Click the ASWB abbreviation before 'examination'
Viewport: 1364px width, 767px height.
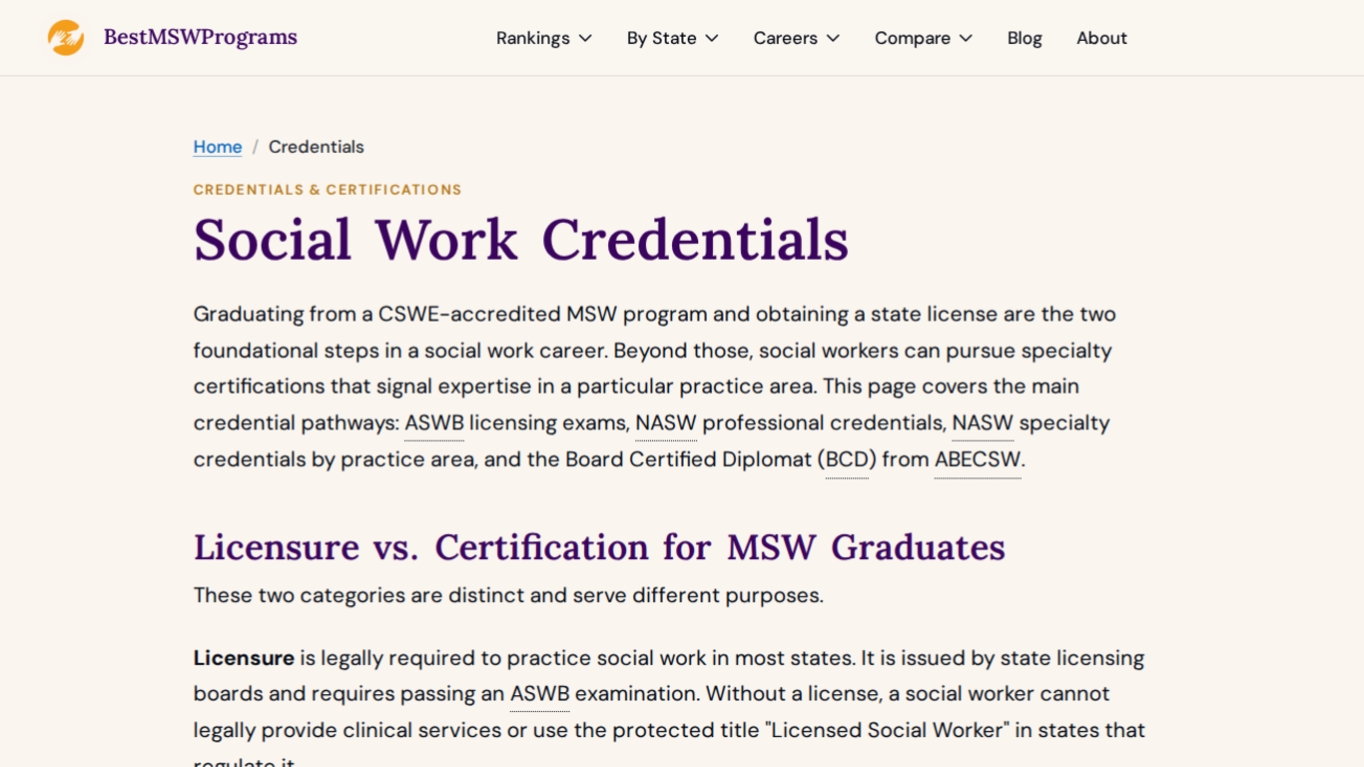point(539,693)
